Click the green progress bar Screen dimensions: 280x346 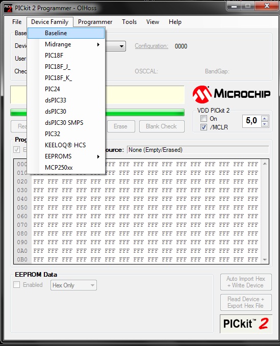[x=145, y=112]
